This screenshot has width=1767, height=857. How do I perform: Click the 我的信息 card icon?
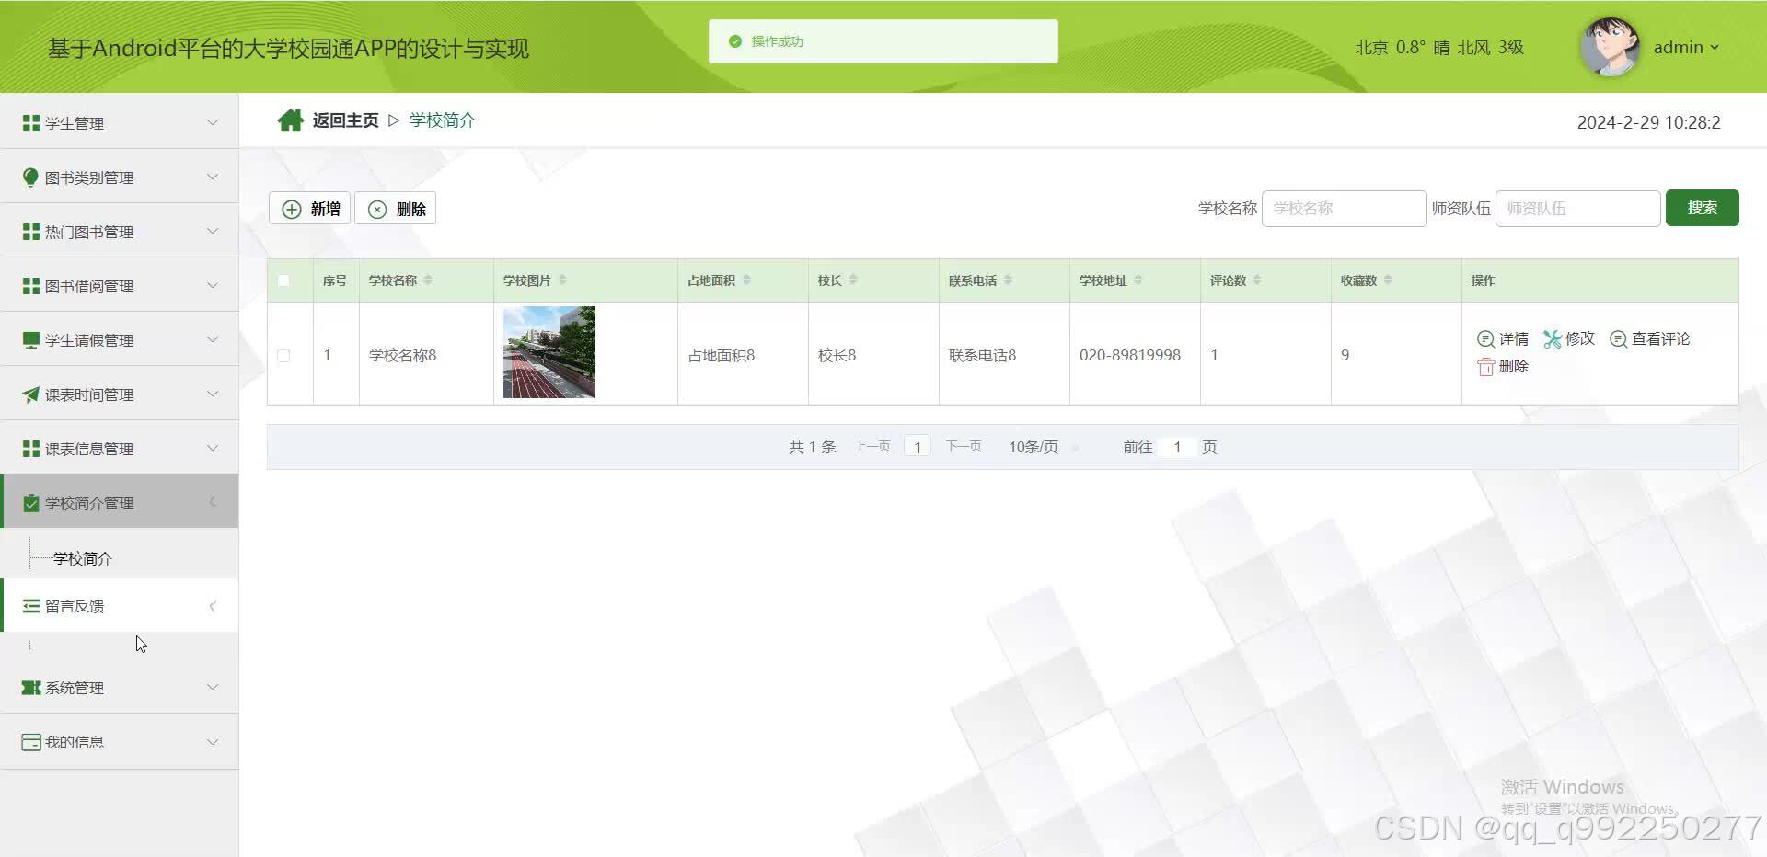pyautogui.click(x=31, y=742)
